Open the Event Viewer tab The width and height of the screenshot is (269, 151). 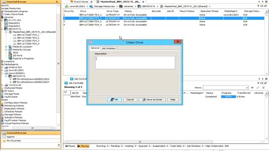tap(81, 2)
